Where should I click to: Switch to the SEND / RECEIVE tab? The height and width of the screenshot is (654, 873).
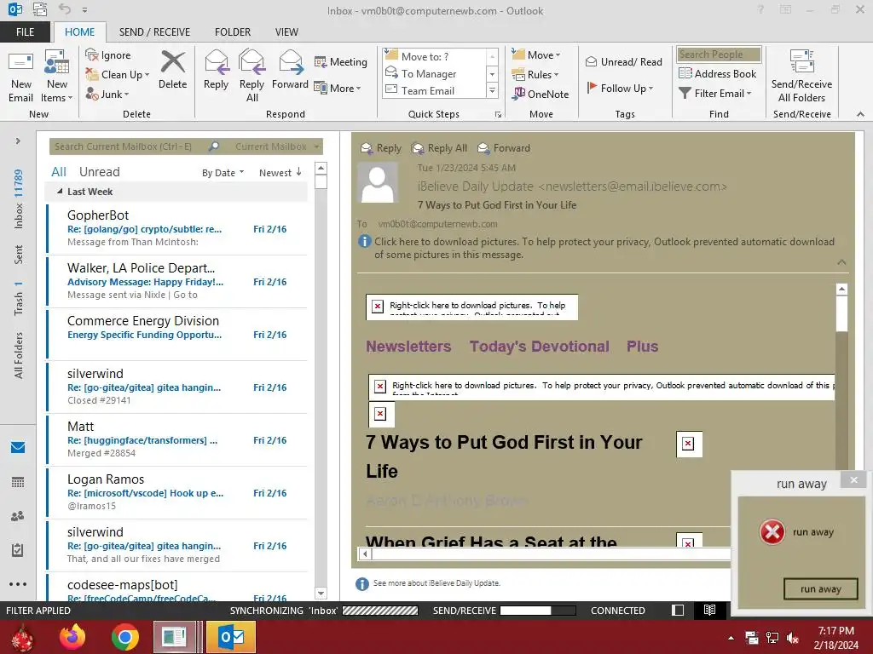[154, 32]
